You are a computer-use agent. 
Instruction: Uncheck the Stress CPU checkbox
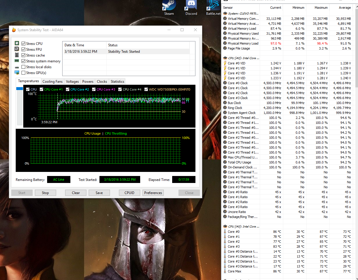coord(23,43)
